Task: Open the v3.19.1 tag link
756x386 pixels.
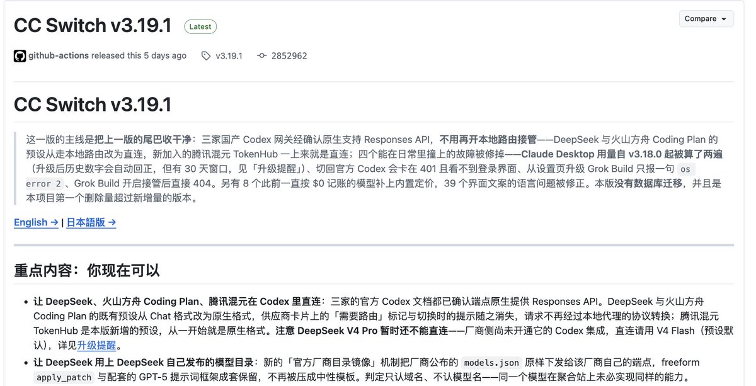Action: (x=229, y=55)
